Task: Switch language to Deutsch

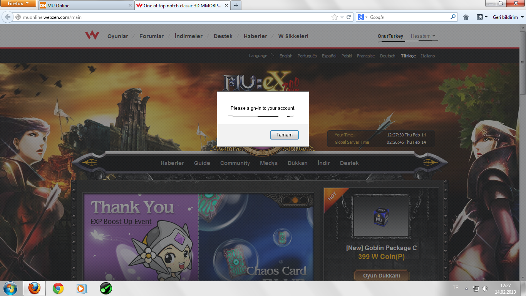Action: pos(387,56)
